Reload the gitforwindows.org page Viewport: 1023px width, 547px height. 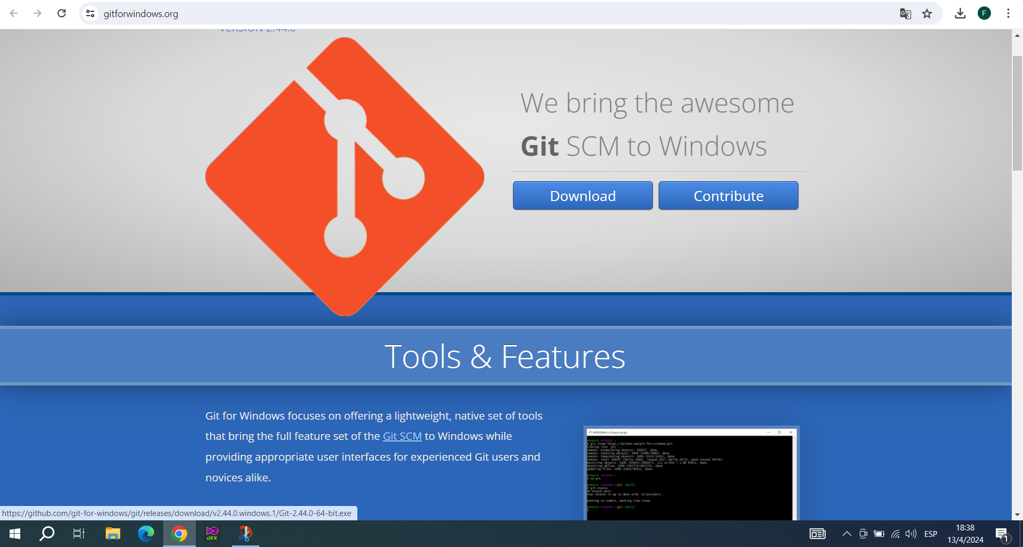(x=62, y=13)
